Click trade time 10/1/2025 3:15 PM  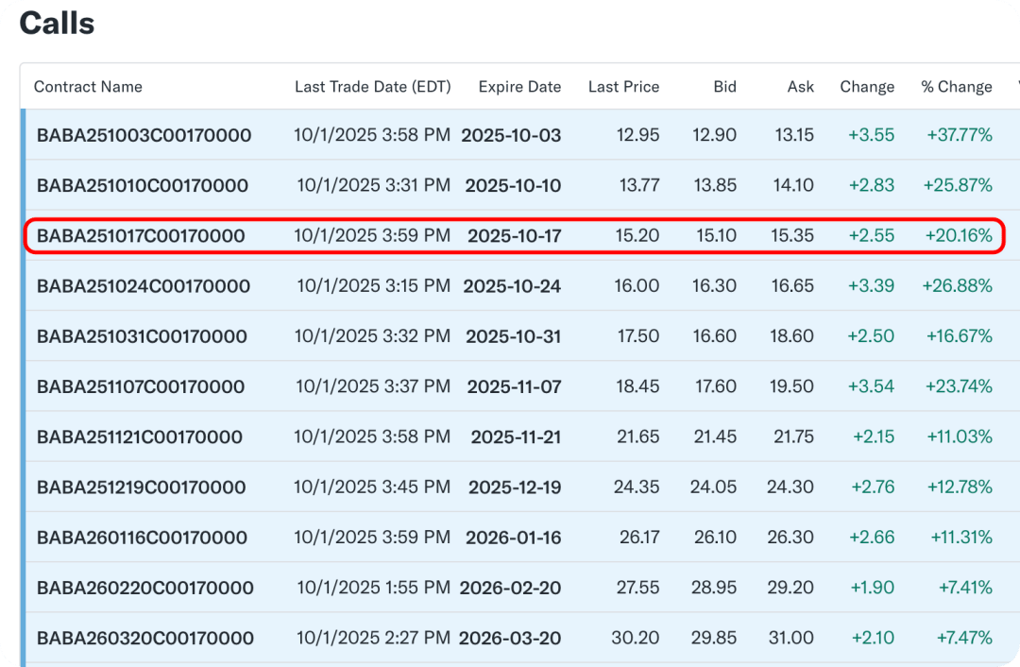tap(373, 285)
